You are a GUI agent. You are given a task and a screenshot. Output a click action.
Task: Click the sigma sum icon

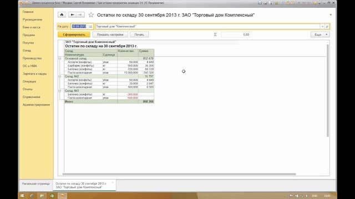point(215,34)
